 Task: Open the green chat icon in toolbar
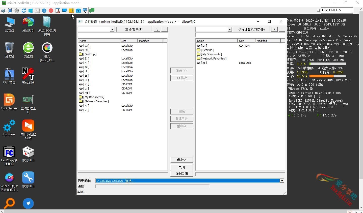[x=92, y=11]
